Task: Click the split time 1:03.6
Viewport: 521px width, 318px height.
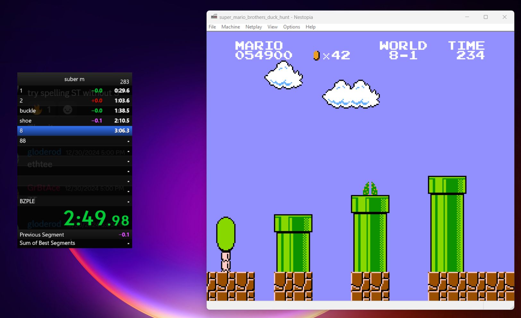Action: coord(122,101)
